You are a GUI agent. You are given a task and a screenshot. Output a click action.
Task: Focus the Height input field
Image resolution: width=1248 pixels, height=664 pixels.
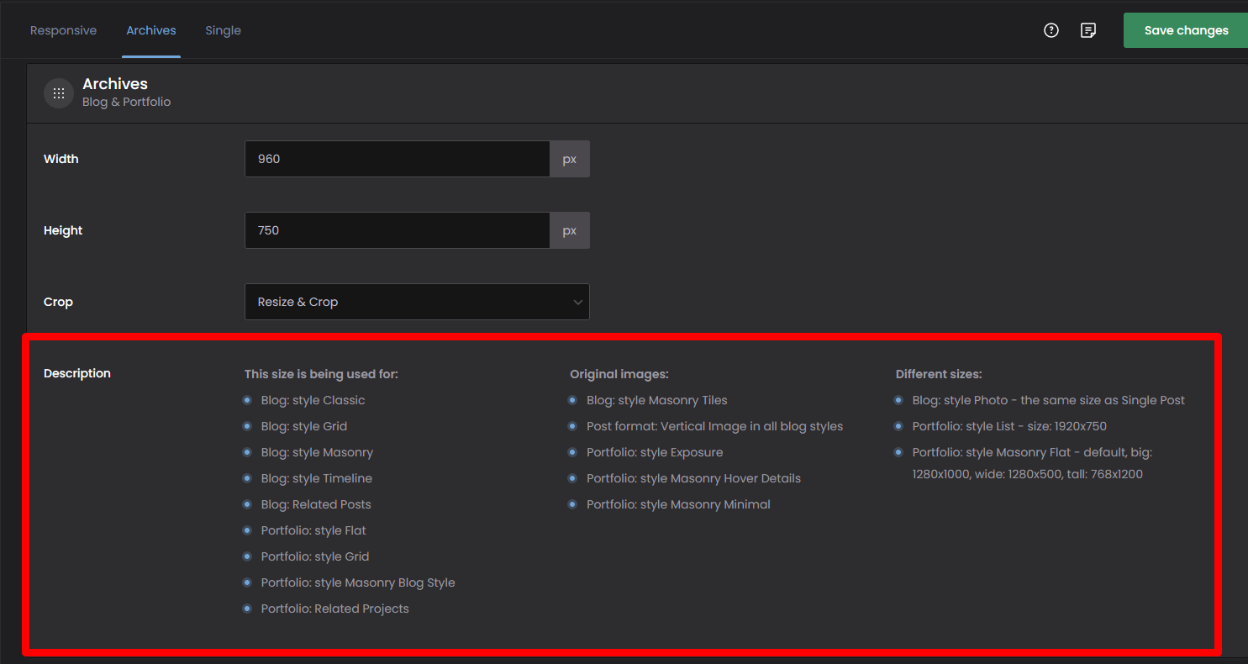(398, 230)
